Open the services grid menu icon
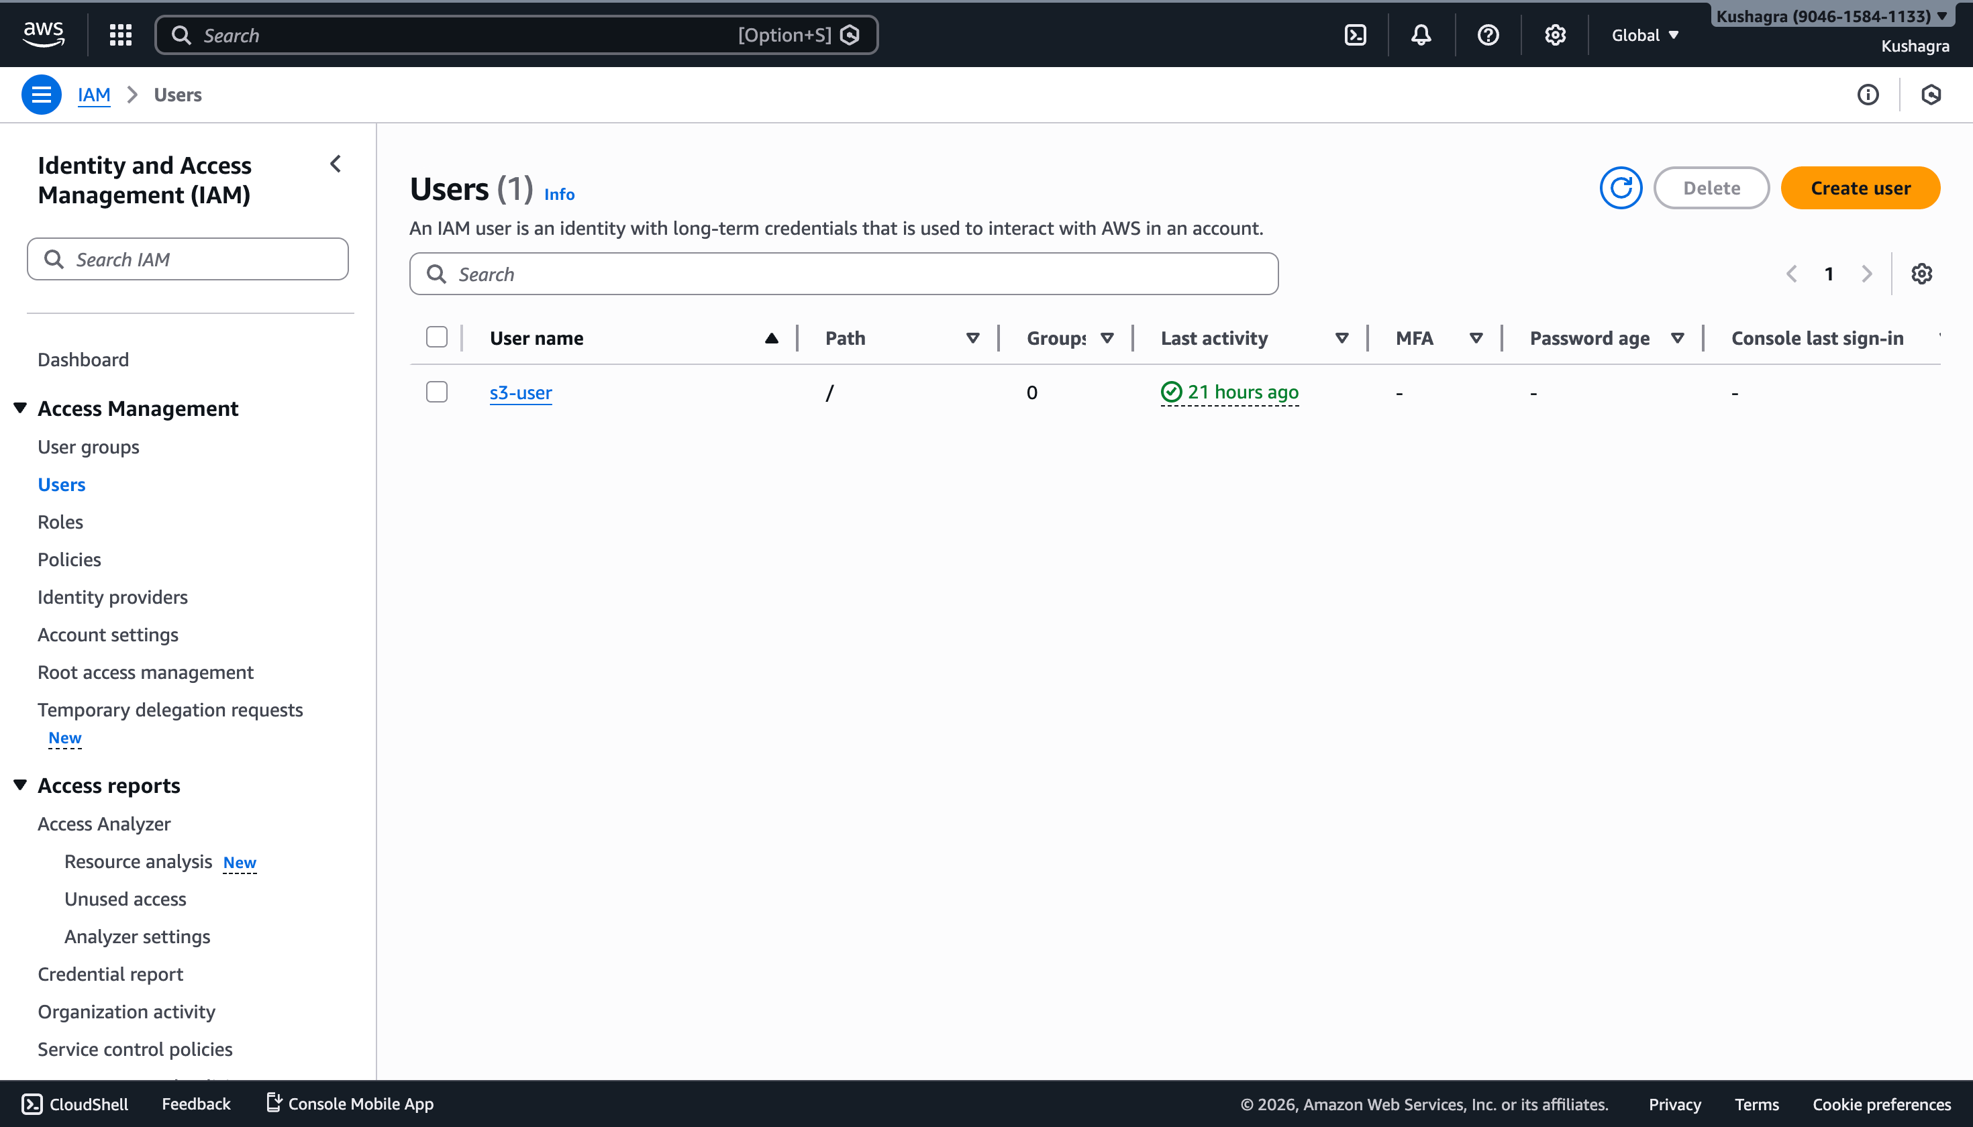 click(121, 35)
